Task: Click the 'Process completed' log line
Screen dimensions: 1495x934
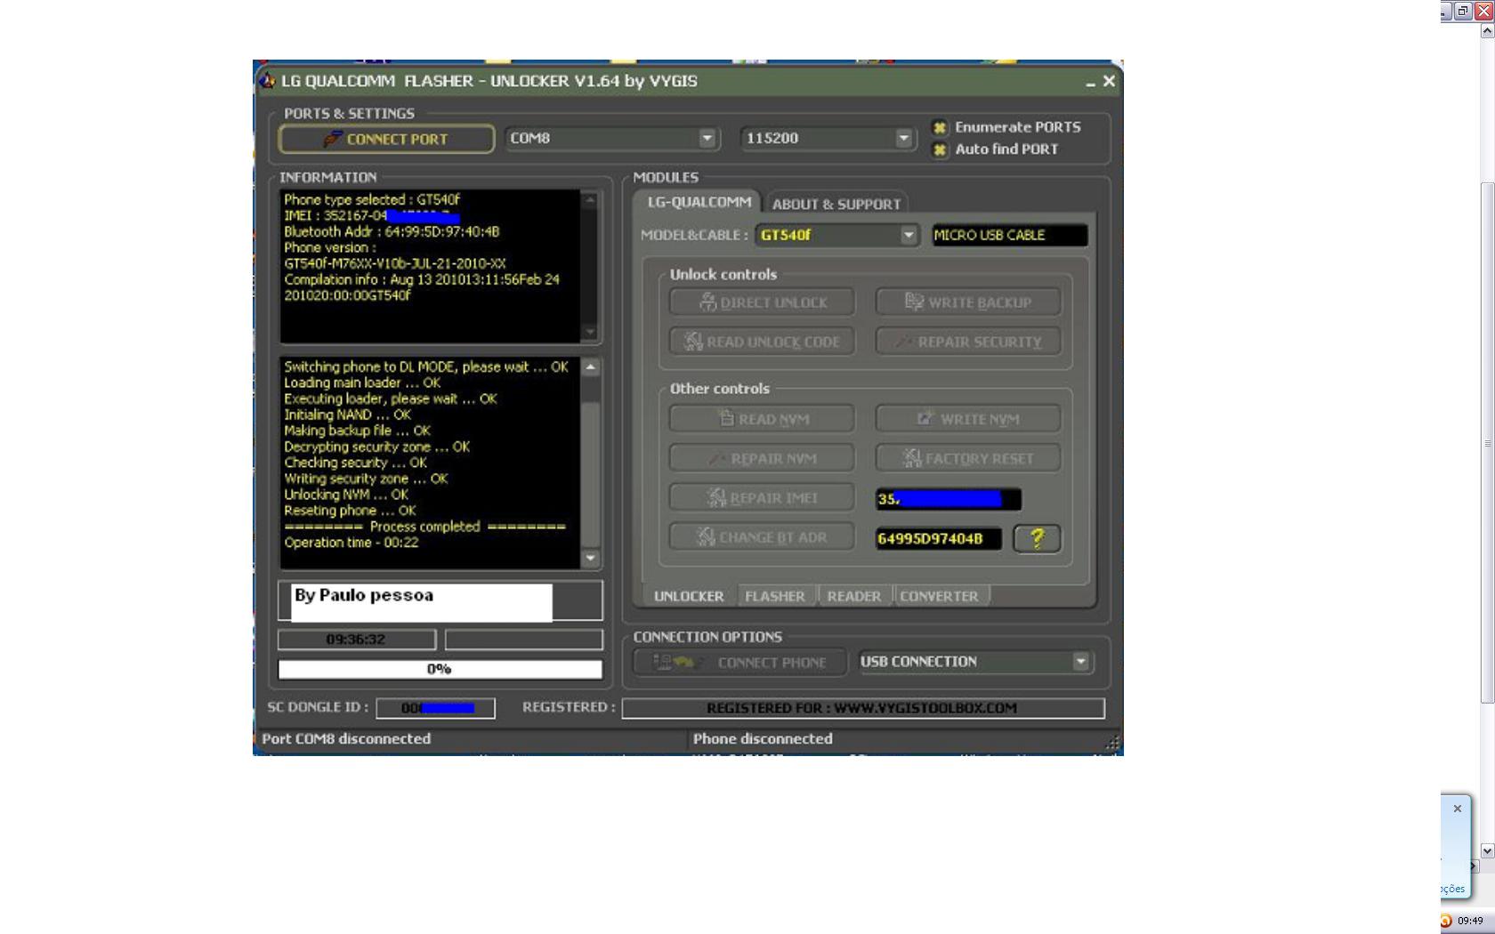Action: (424, 527)
